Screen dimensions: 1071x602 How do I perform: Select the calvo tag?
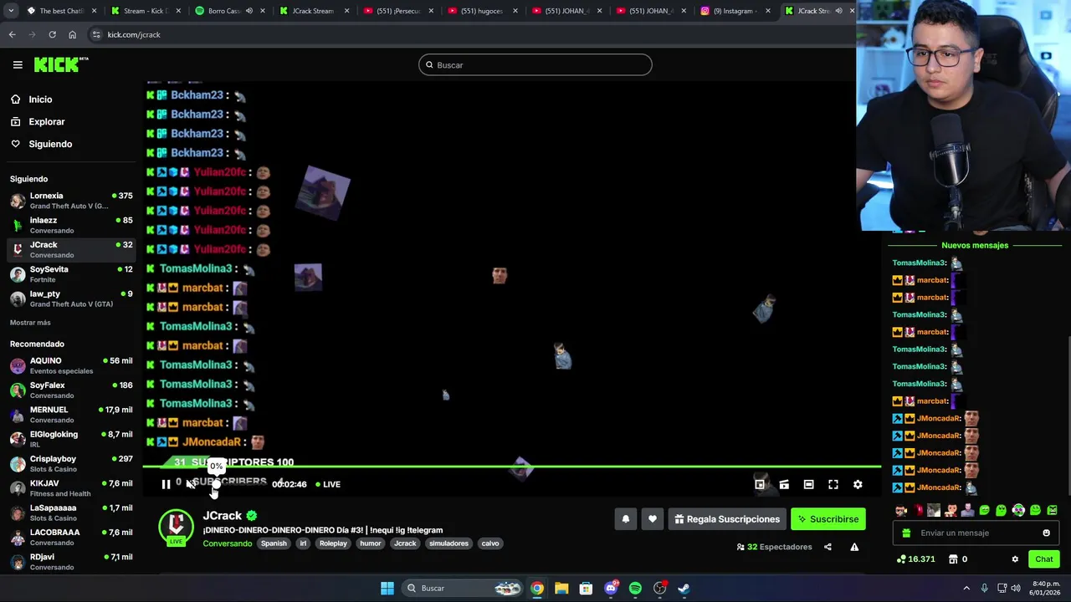tap(490, 543)
